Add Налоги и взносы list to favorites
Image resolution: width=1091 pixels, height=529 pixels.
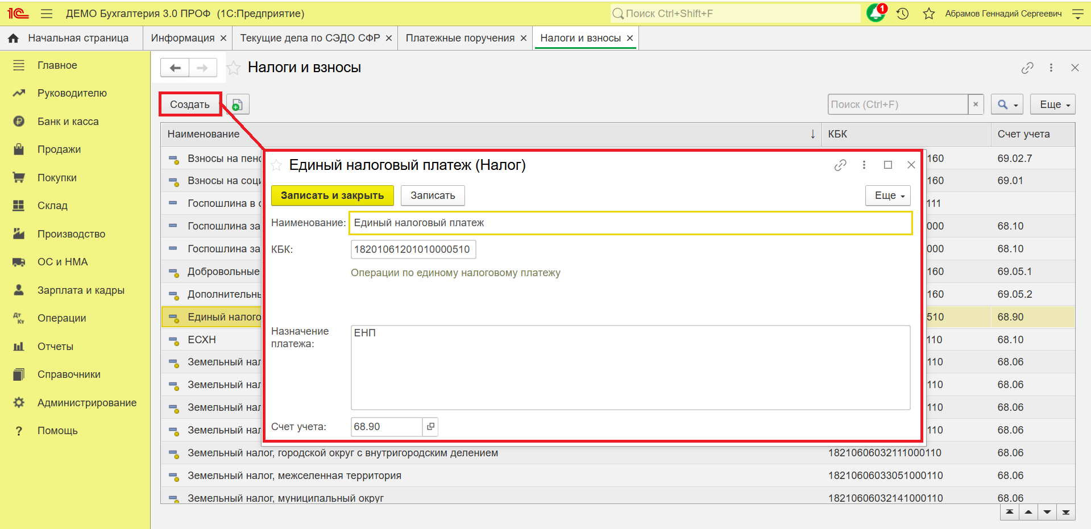point(234,68)
